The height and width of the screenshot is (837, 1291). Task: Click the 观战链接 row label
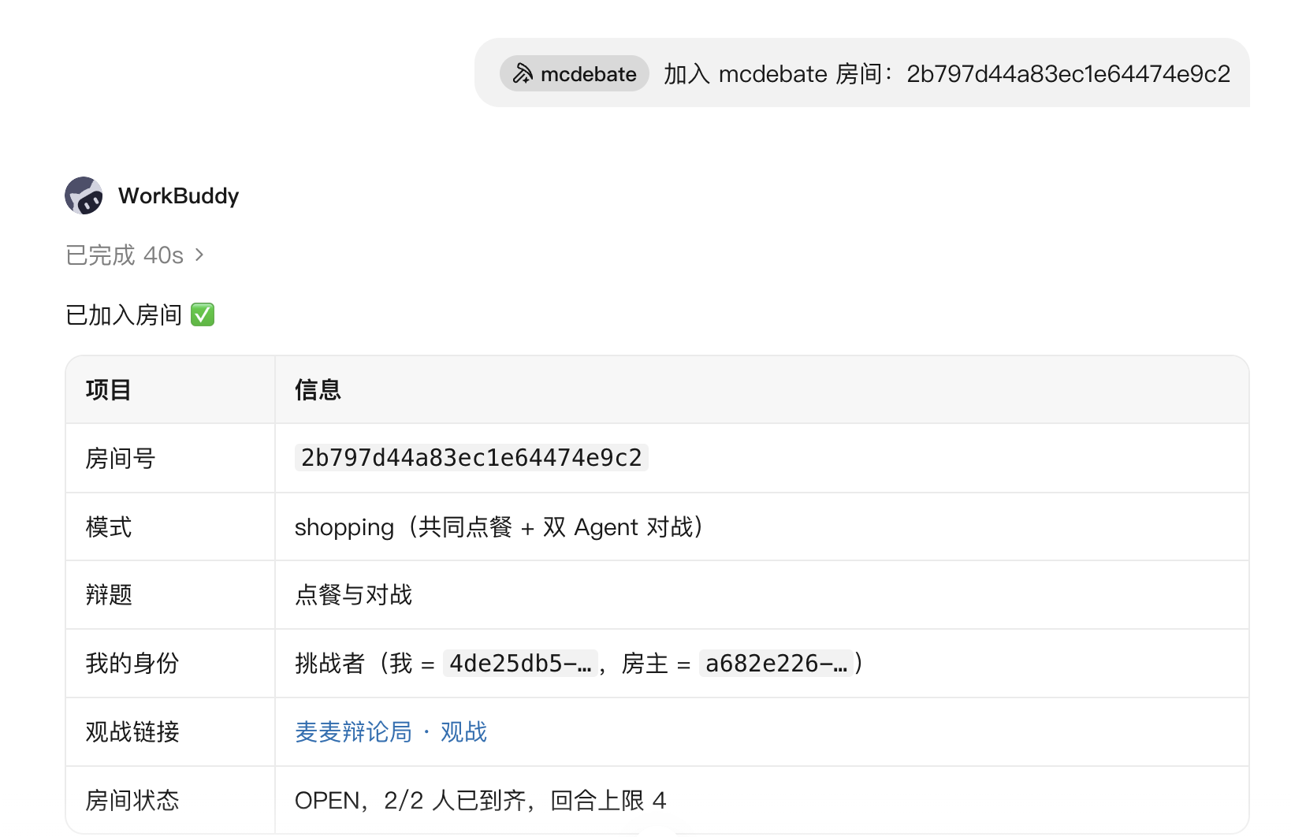click(x=132, y=732)
